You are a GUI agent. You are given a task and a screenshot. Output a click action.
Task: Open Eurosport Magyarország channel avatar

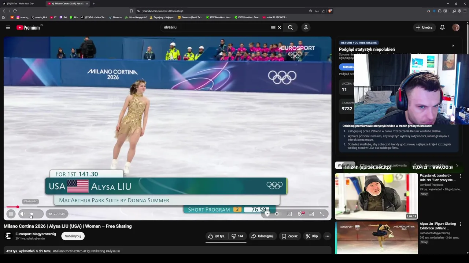8,236
